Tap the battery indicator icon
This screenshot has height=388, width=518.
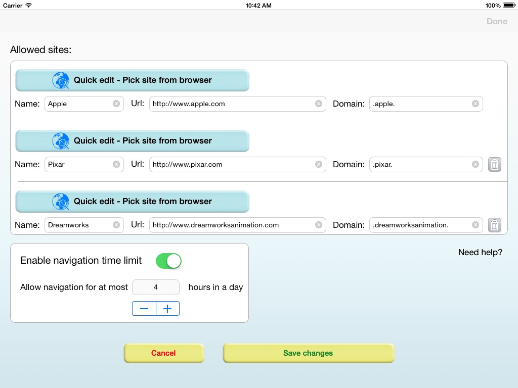click(509, 5)
